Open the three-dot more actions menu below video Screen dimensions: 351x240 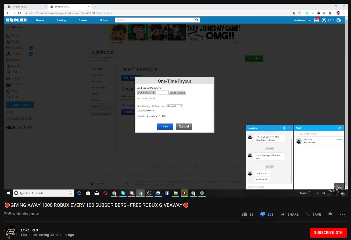point(342,215)
